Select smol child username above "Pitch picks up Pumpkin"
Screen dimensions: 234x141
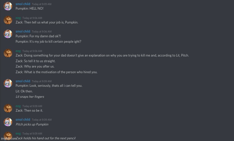(x=23, y=120)
